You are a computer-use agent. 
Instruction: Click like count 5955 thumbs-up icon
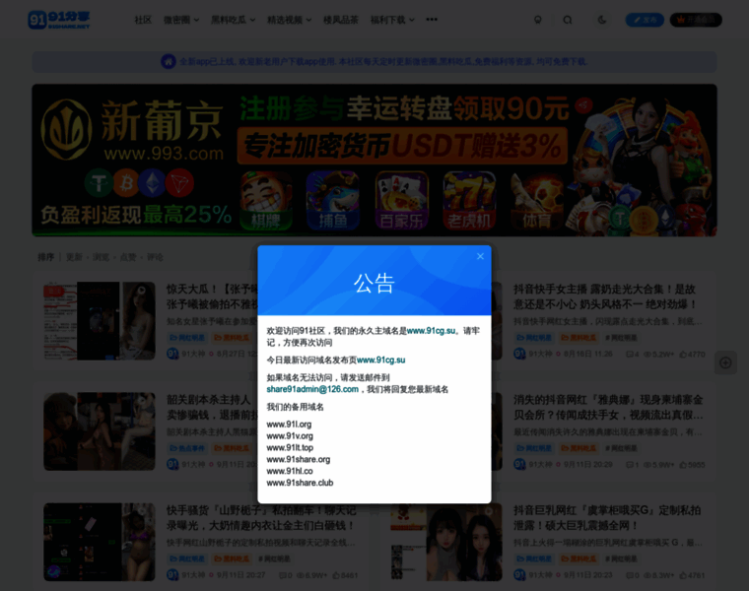point(683,465)
